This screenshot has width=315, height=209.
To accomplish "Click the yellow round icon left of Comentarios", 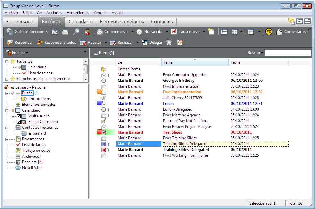I will 269,32.
